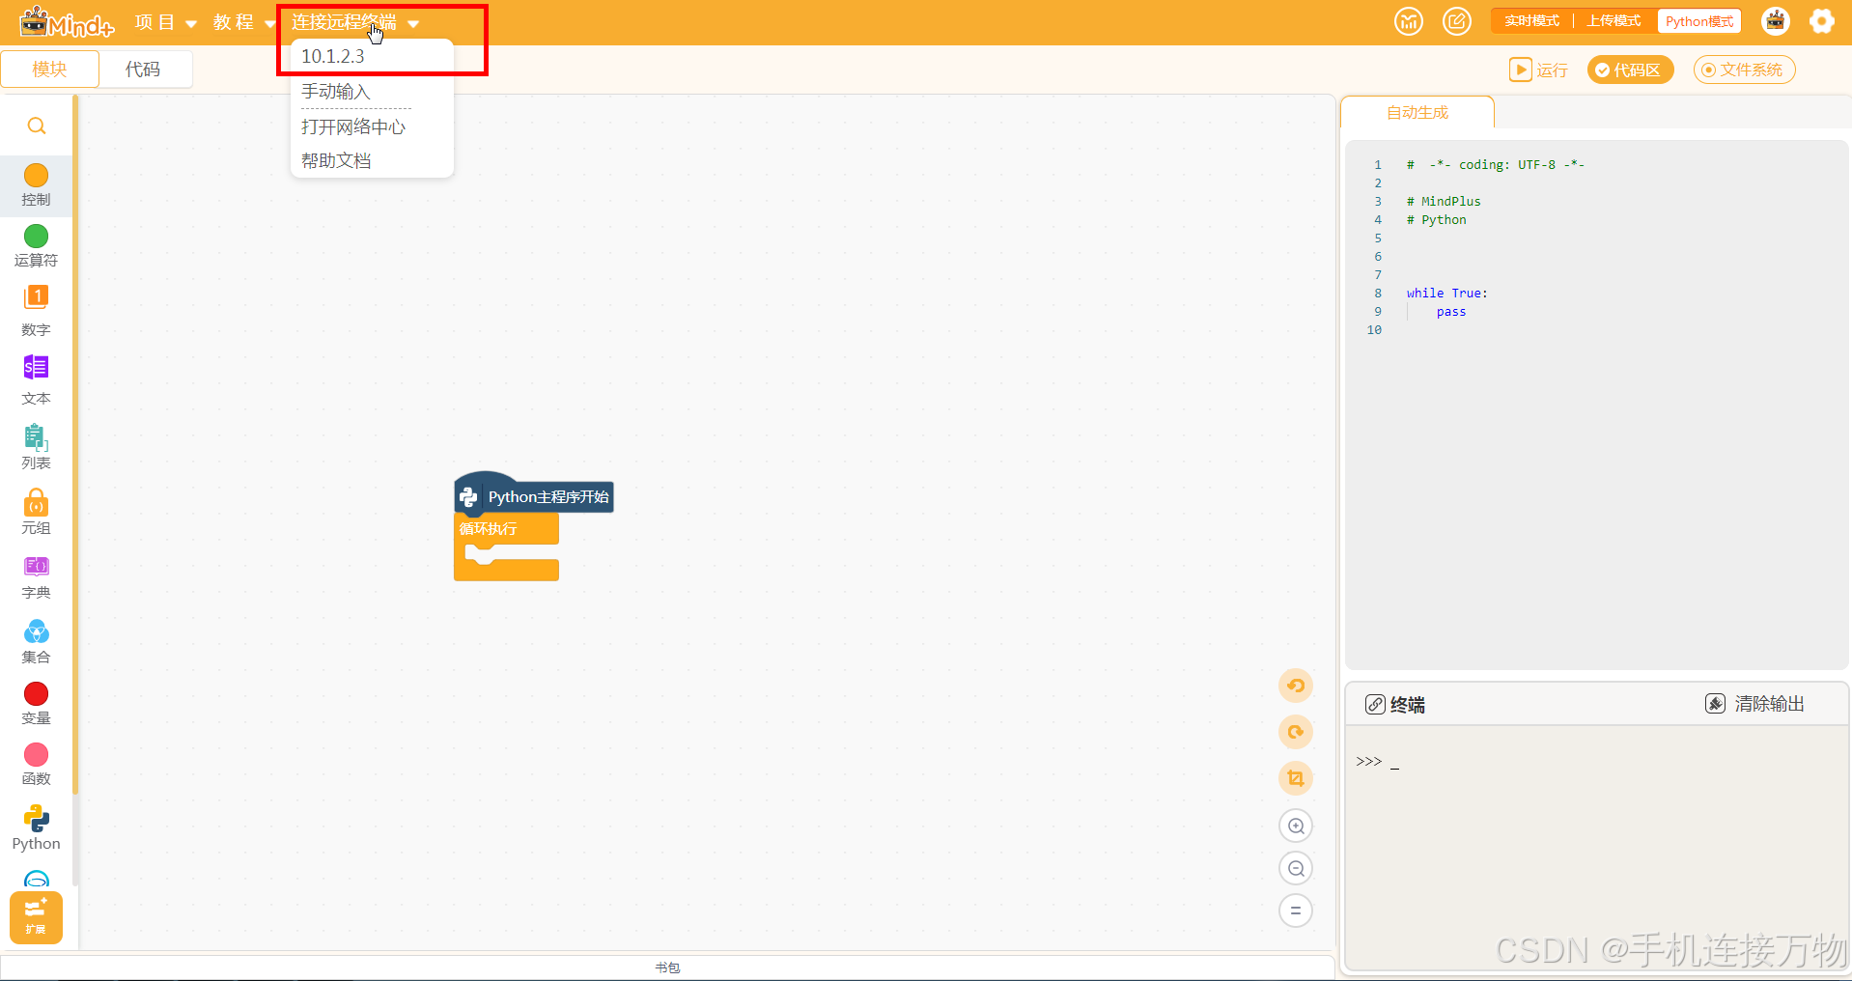This screenshot has width=1852, height=981.
Task: Click the robot avatar icon
Action: point(1776,21)
